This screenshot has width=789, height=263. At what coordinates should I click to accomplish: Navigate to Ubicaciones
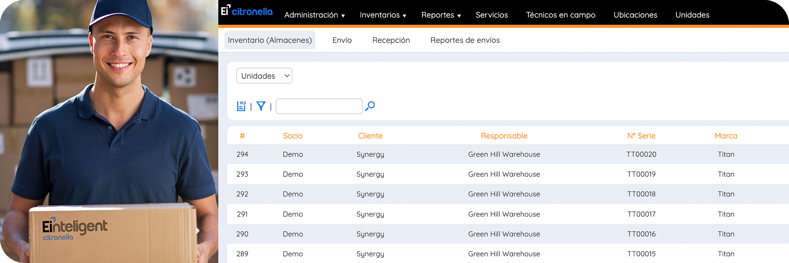(x=635, y=15)
